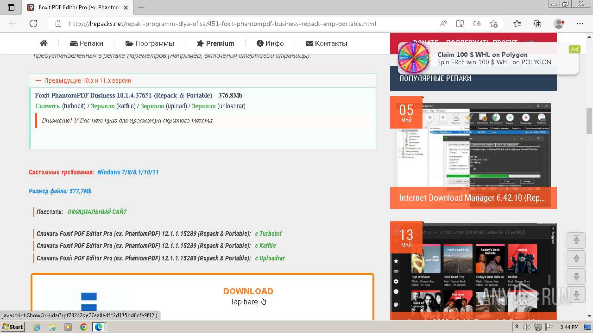
Task: Open Google Chrome from taskbar
Action: point(83,327)
